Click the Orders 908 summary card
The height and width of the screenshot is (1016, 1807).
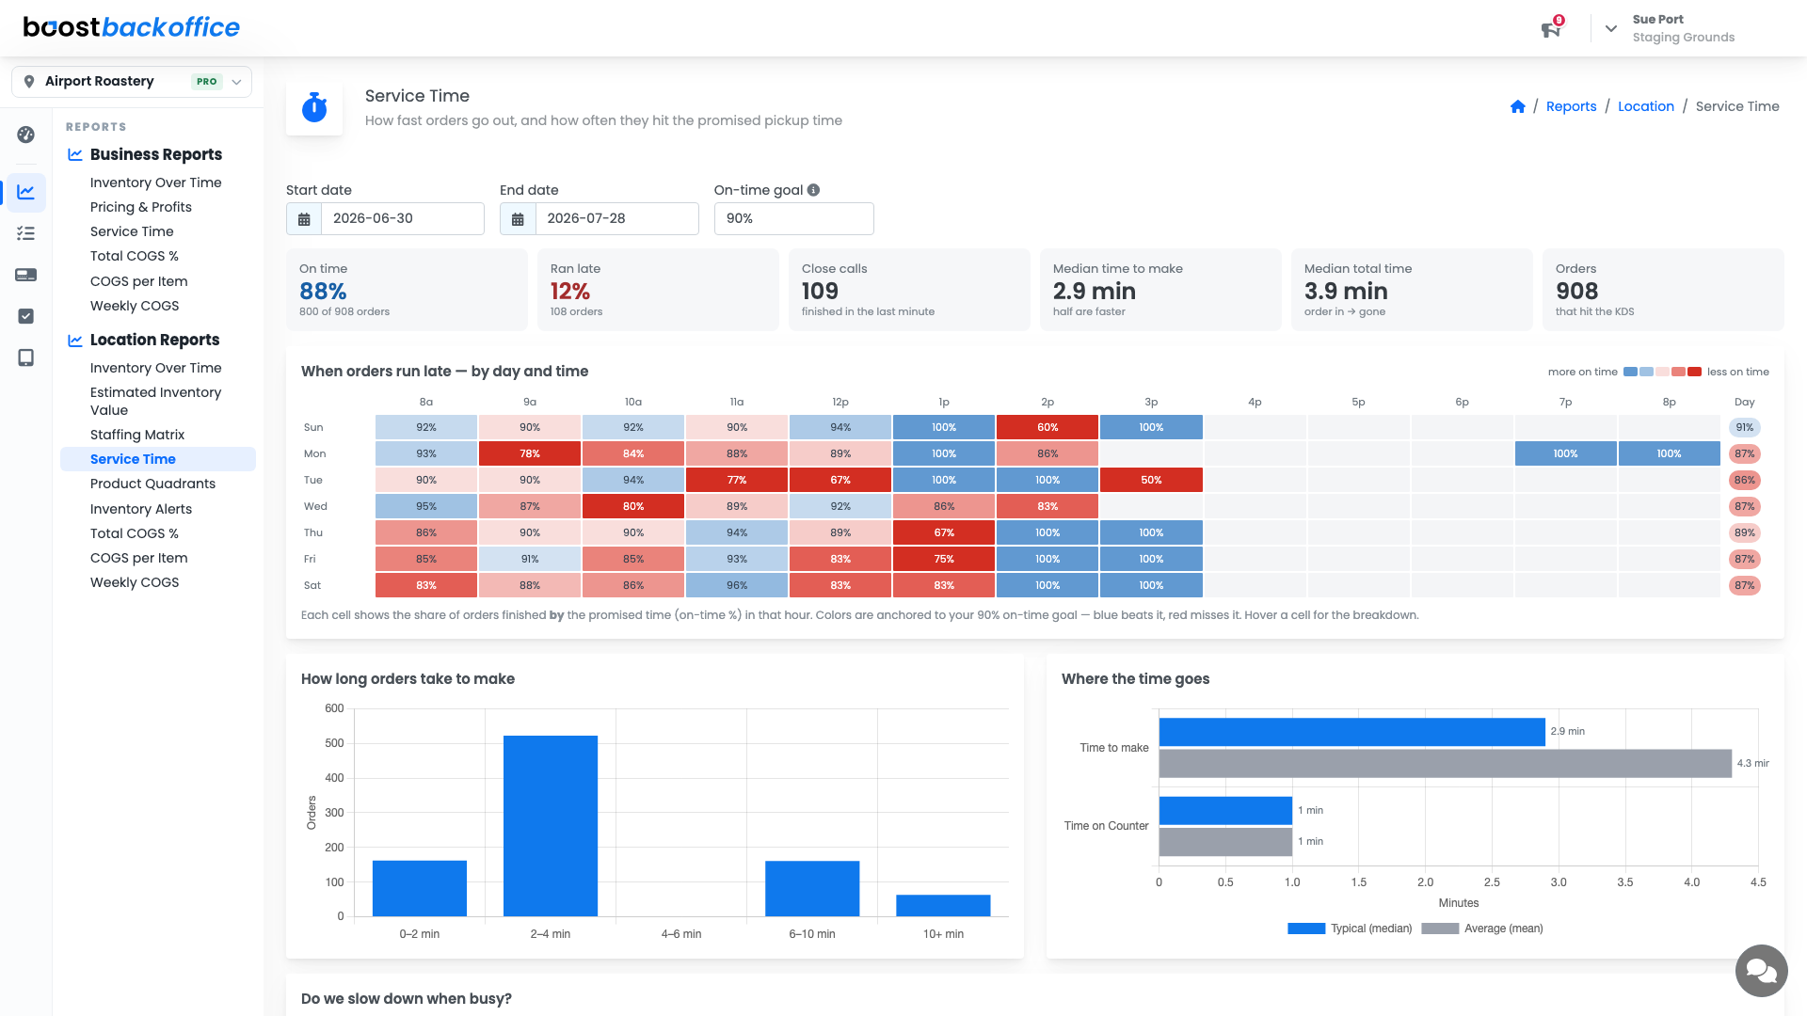tap(1663, 291)
